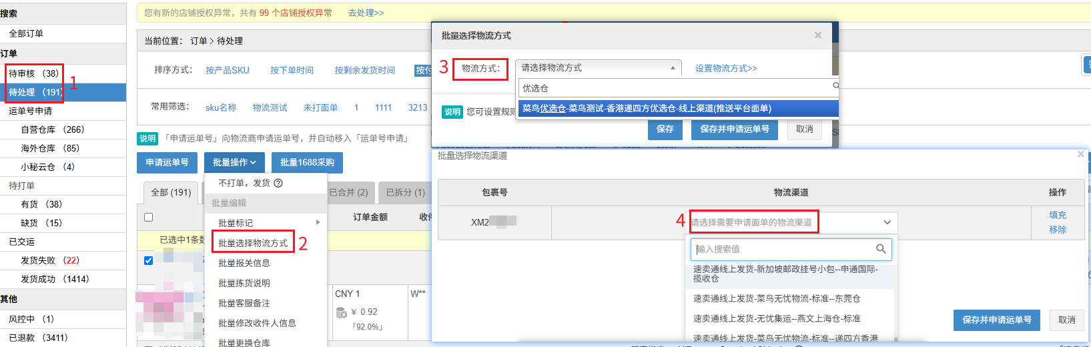Viewport: 1091px width, 347px height.
Task: Click 取消 in logistics method dialog
Action: tap(805, 129)
